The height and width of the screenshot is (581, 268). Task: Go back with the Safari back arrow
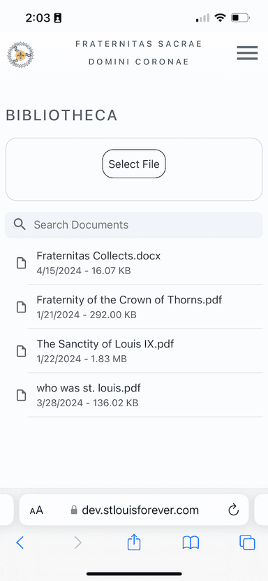click(x=20, y=543)
